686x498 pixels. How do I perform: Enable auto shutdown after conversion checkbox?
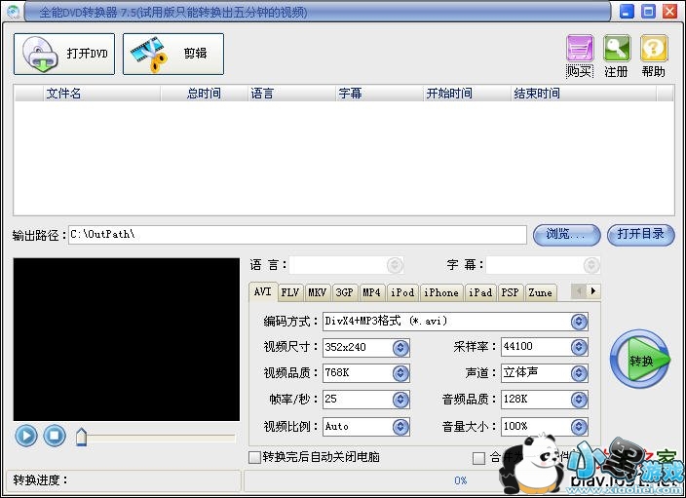tap(254, 458)
